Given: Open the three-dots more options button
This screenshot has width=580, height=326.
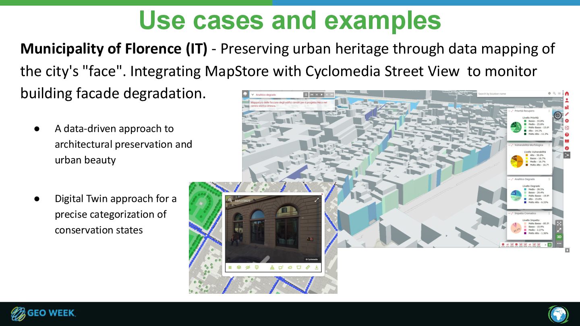Looking at the screenshot, I should (x=559, y=243).
